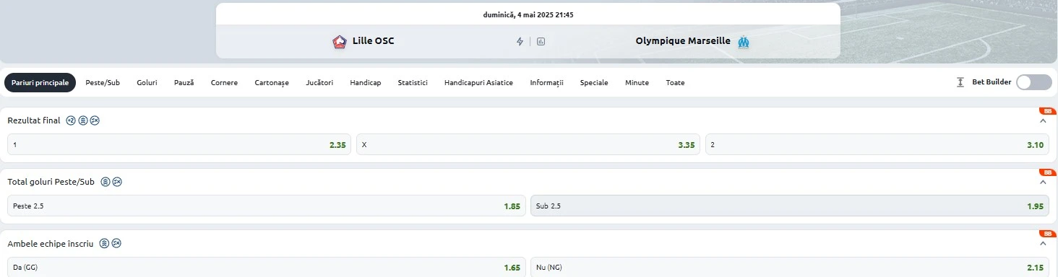
Task: Bet on home win 1 at 2.35
Action: pos(179,144)
